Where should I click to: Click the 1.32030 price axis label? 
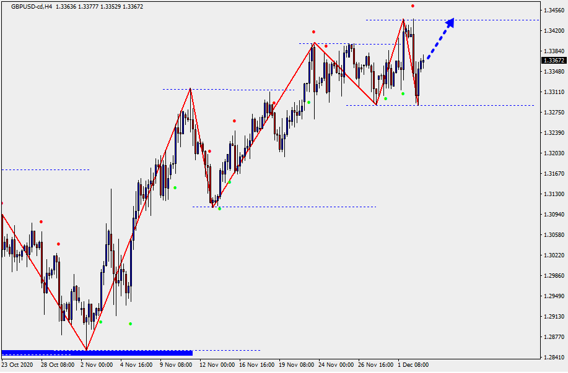coord(552,153)
